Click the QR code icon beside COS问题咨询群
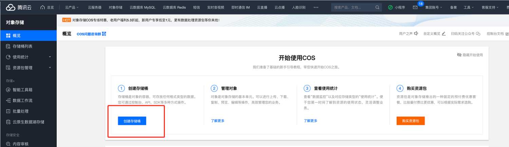 point(104,34)
